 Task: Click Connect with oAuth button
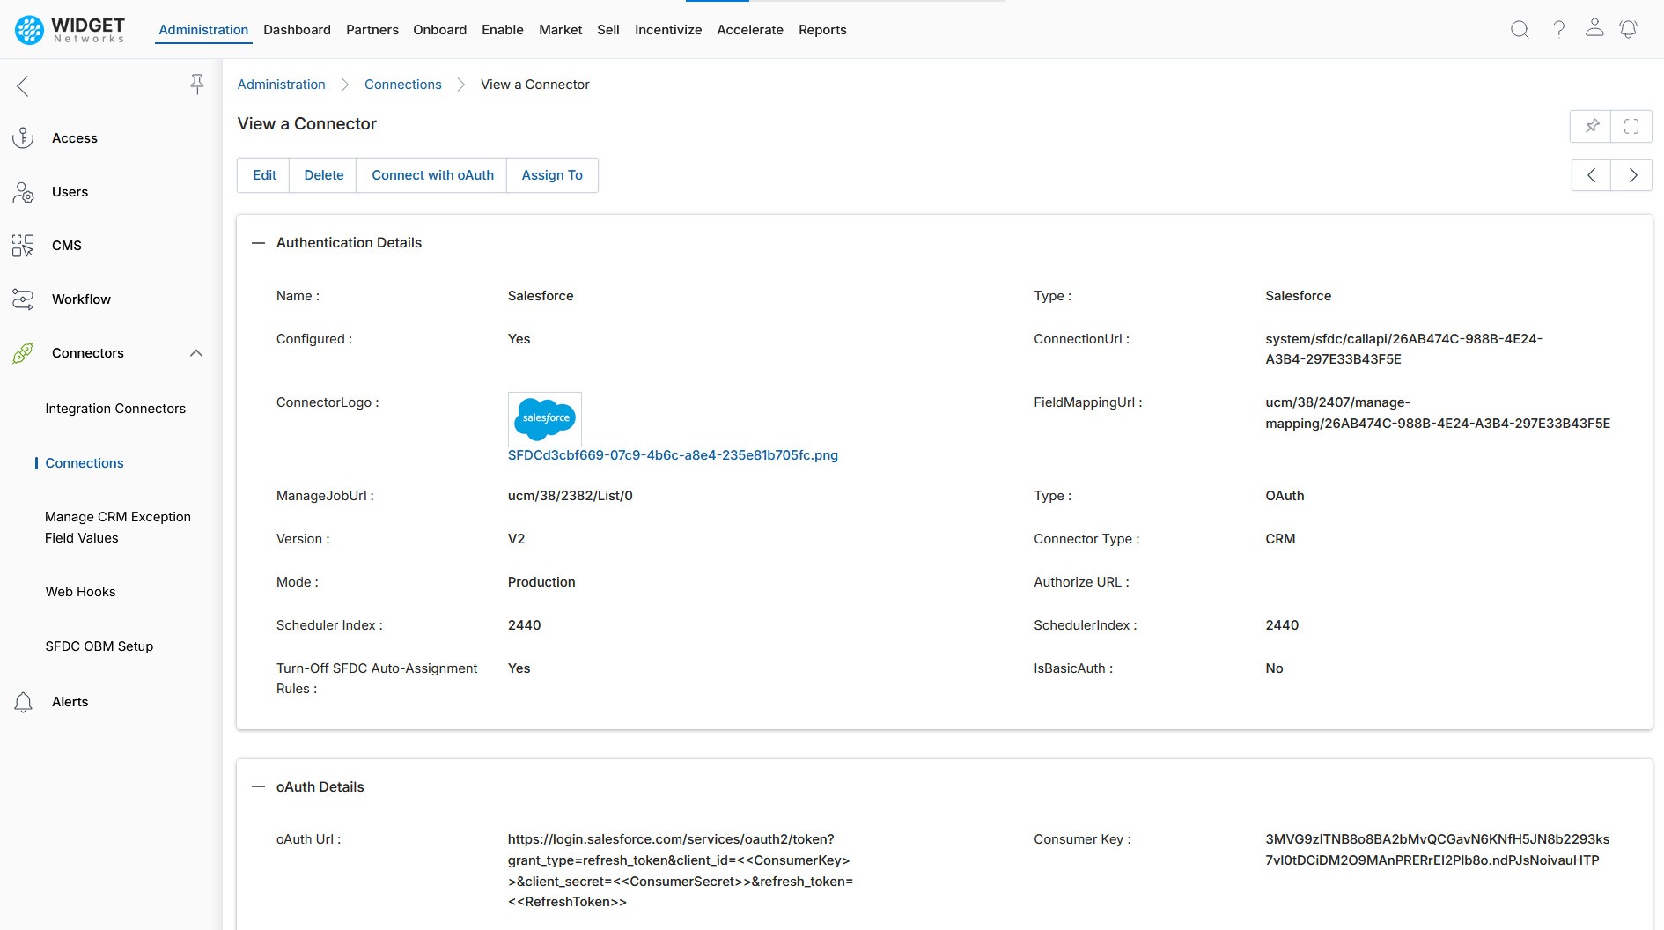(x=432, y=175)
